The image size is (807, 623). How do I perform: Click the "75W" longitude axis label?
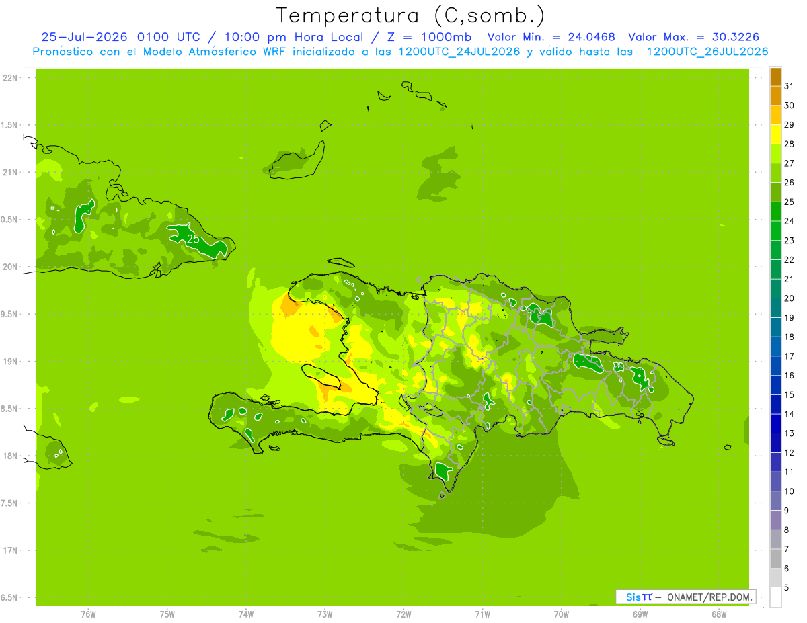tap(167, 614)
